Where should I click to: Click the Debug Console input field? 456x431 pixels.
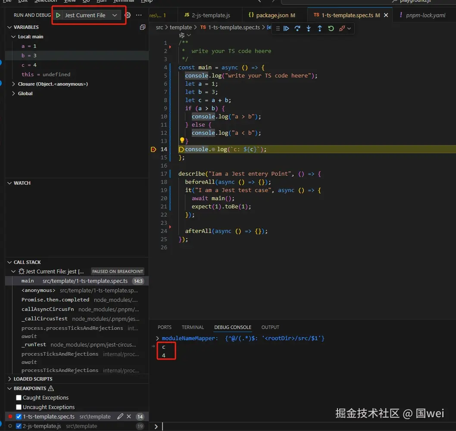point(259,427)
